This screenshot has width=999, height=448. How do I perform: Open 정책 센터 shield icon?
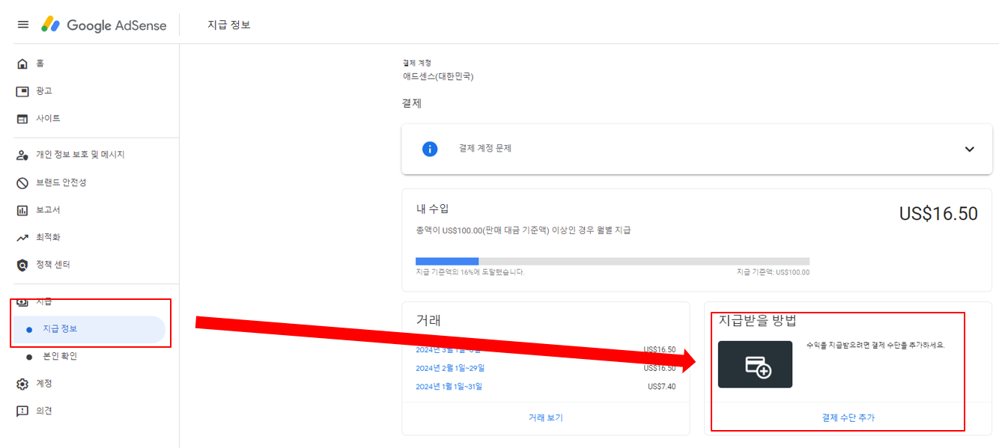(23, 263)
